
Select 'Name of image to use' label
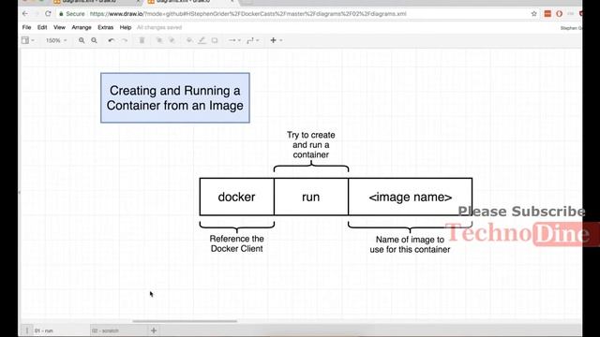point(410,244)
